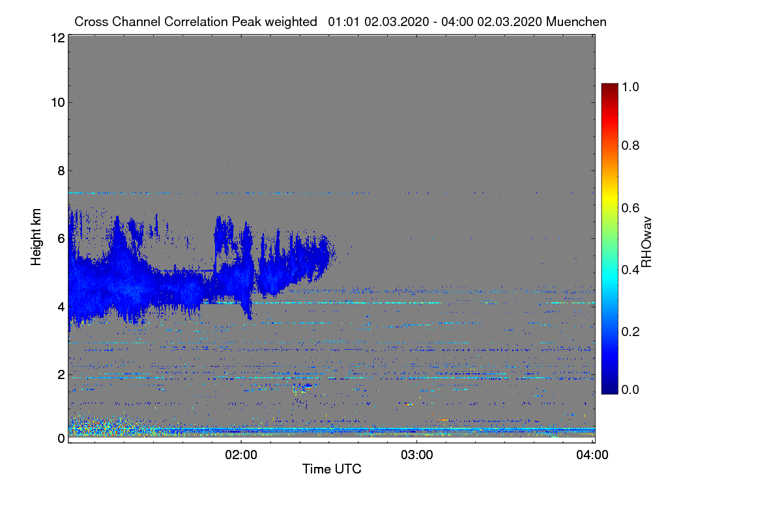This screenshot has height=521, width=782.
Task: Click the 0 km height tick label
Action: (60, 439)
